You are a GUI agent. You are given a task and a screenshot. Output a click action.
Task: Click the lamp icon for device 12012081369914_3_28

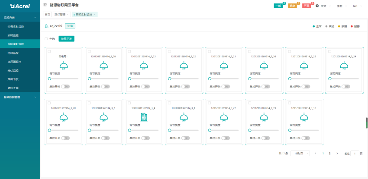pos(103,66)
